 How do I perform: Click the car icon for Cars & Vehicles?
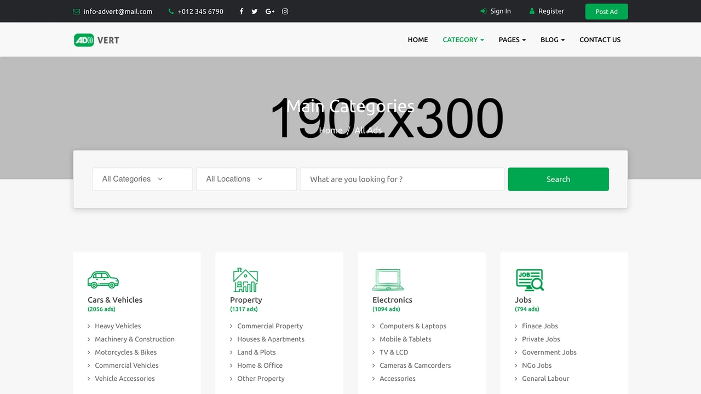point(103,280)
